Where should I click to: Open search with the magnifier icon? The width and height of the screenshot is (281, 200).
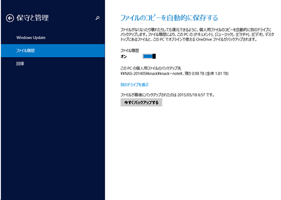pyautogui.click(x=97, y=18)
